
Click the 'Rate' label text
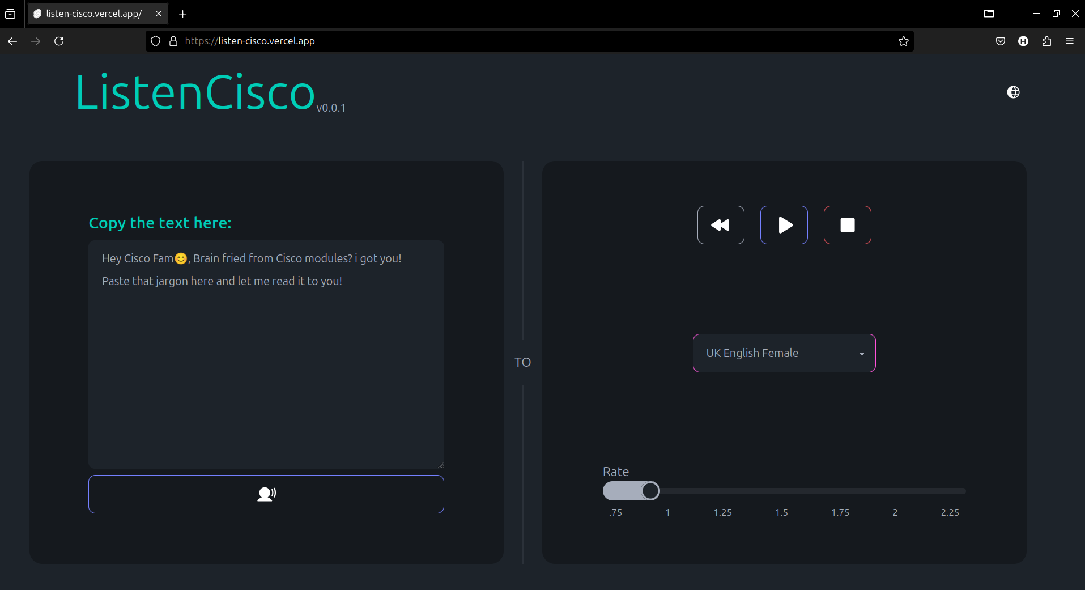(616, 472)
